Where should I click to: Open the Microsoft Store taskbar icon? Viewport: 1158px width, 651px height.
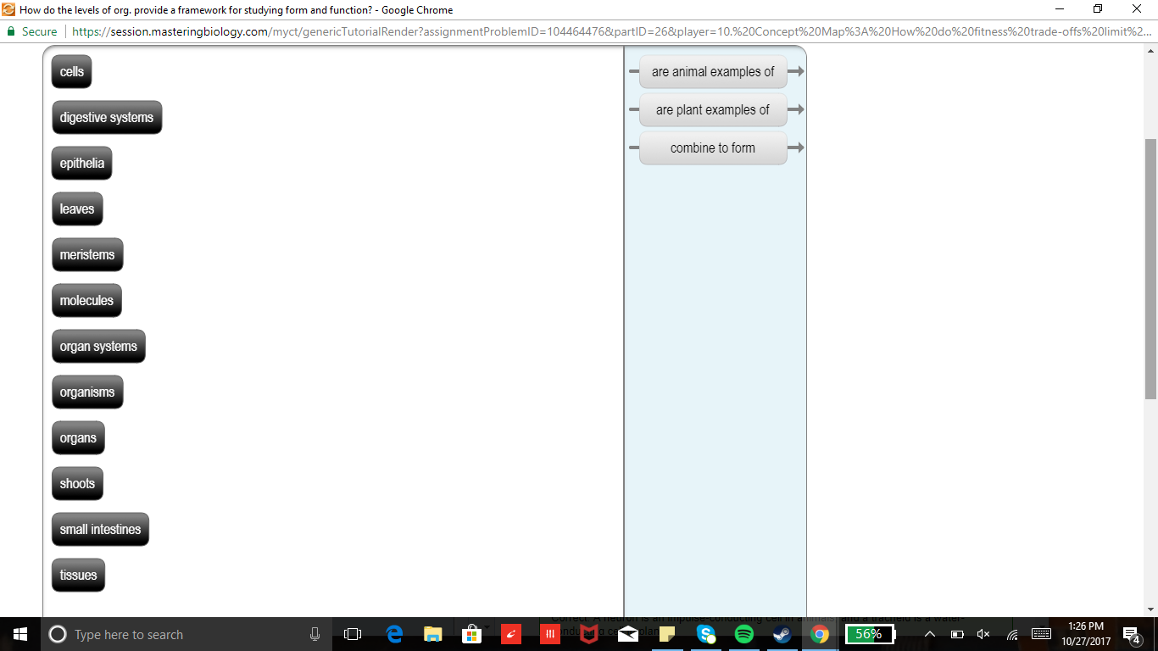click(x=472, y=634)
